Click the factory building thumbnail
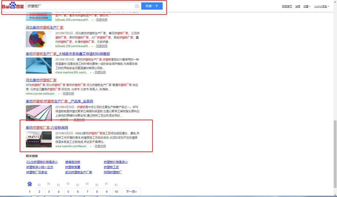This screenshot has width=337, height=197. pyautogui.click(x=39, y=139)
